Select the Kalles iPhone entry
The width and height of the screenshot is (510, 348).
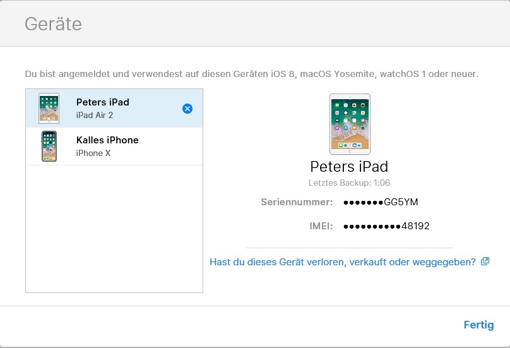(x=114, y=146)
